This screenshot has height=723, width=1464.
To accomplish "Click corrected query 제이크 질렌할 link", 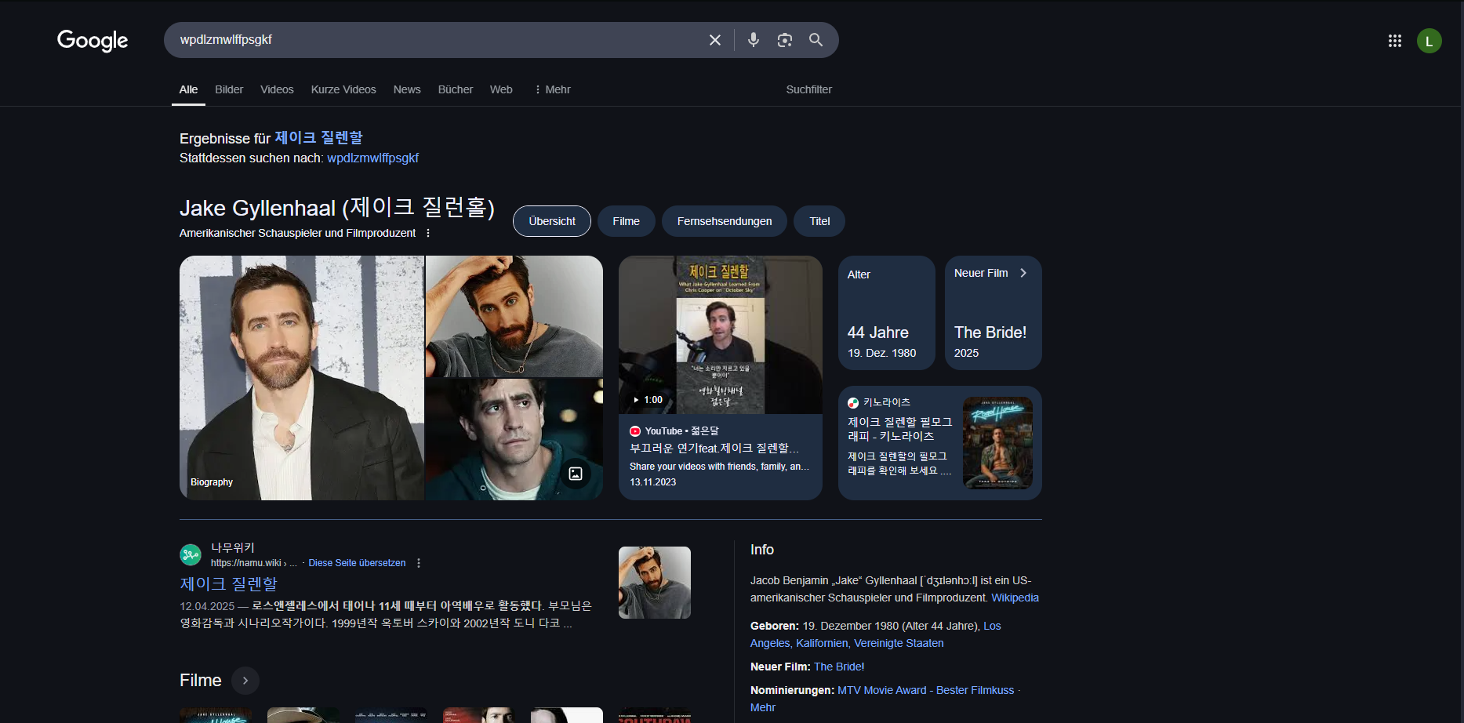I will pos(318,138).
